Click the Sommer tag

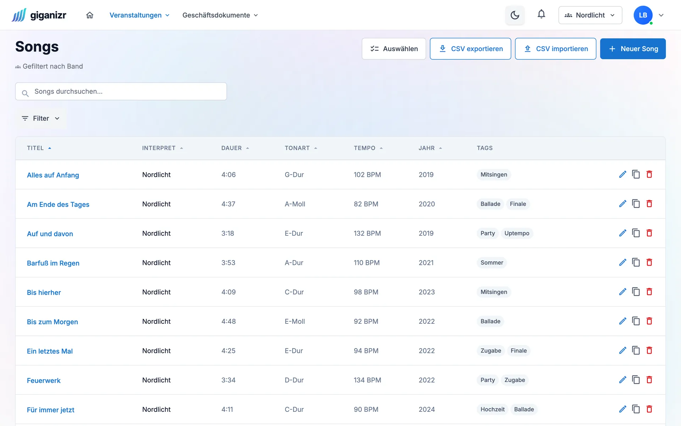pyautogui.click(x=492, y=263)
